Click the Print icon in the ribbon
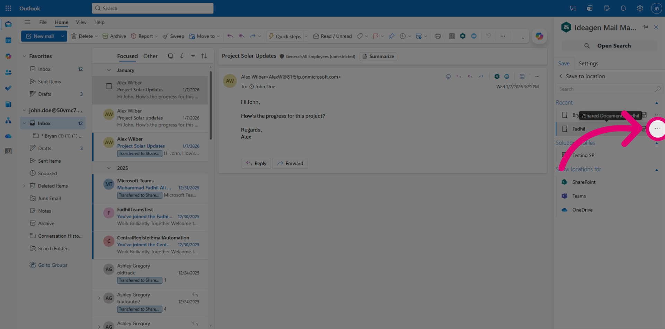This screenshot has width=665, height=329. [x=438, y=36]
